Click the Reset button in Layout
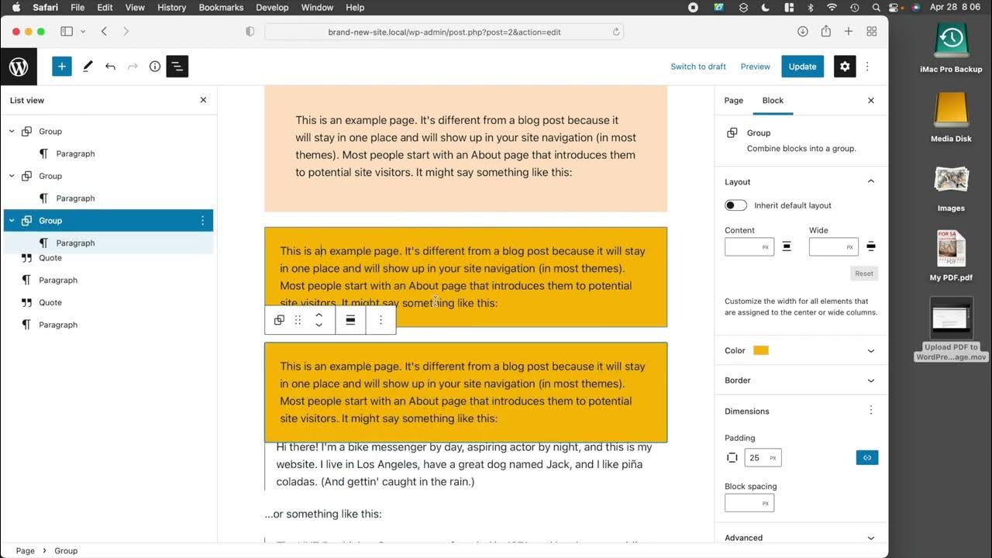 pos(864,274)
